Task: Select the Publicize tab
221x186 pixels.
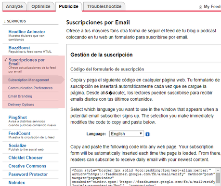Action: point(69,7)
